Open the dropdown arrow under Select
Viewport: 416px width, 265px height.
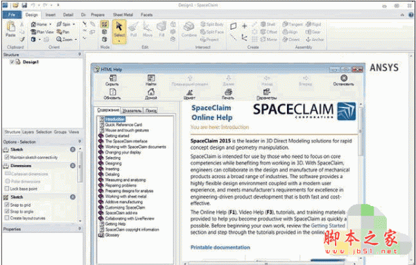(119, 42)
